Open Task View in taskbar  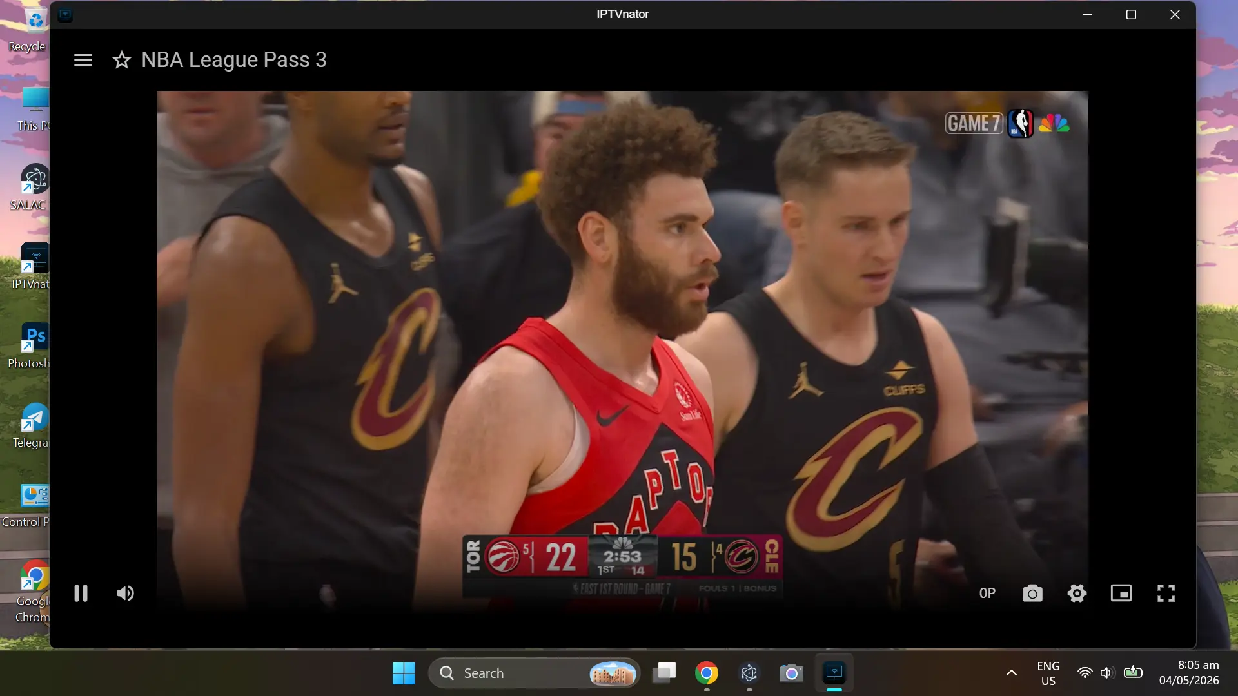663,673
